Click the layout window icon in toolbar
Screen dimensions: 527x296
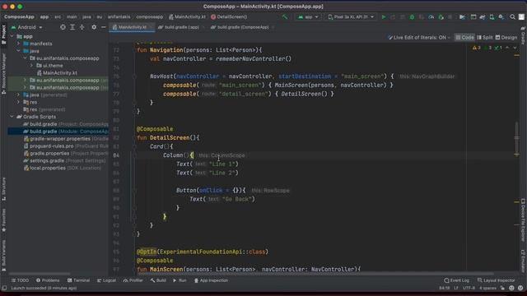[473, 16]
